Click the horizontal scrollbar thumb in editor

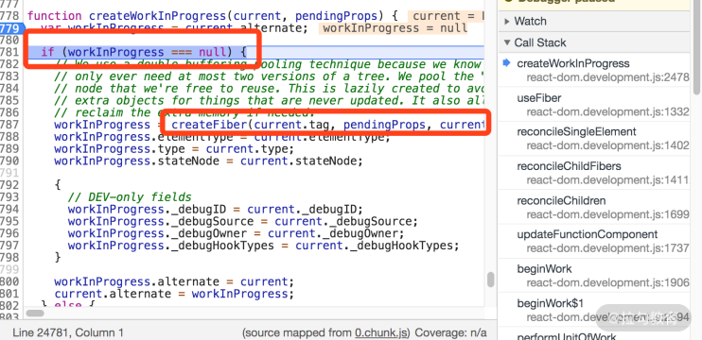click(35, 314)
